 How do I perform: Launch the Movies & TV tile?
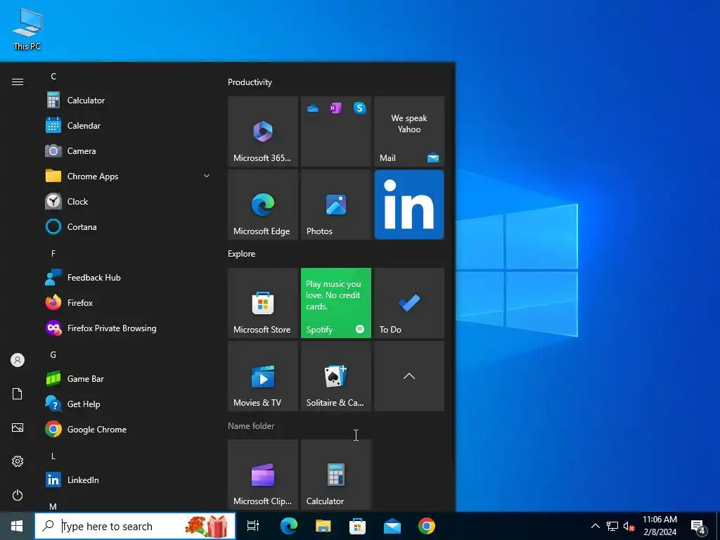263,376
